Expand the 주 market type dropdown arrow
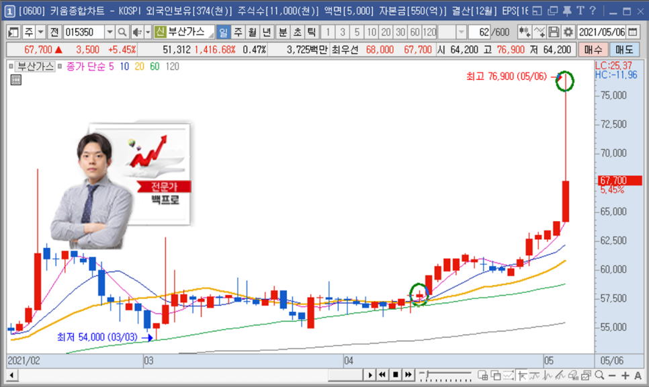The width and height of the screenshot is (649, 387). [x=40, y=32]
